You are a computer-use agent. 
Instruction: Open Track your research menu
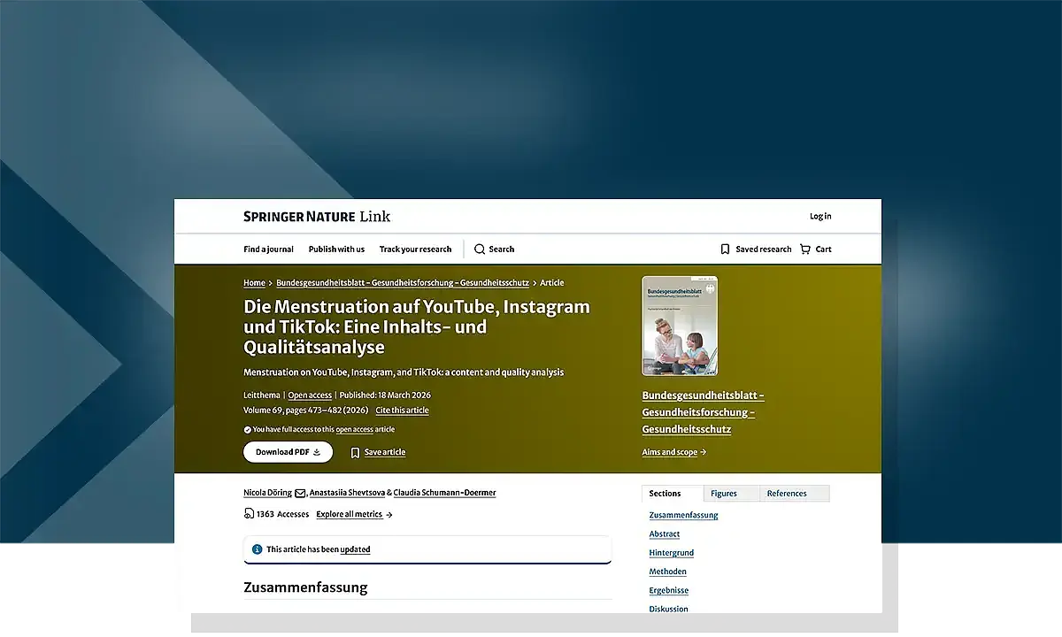[415, 249]
